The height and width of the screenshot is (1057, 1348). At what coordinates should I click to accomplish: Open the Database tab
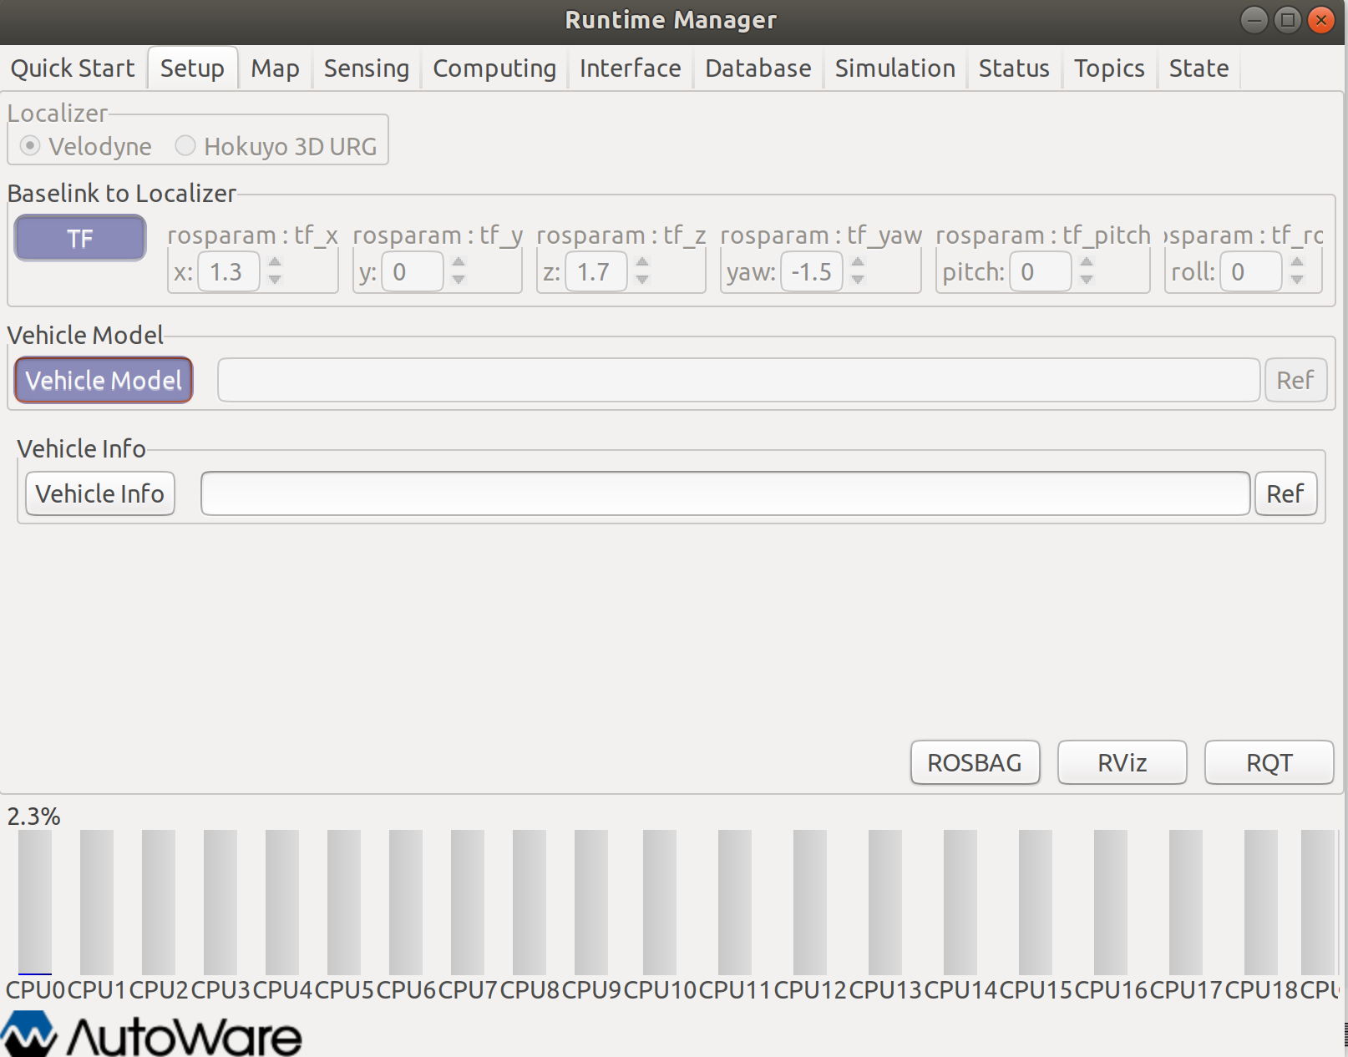(x=758, y=68)
